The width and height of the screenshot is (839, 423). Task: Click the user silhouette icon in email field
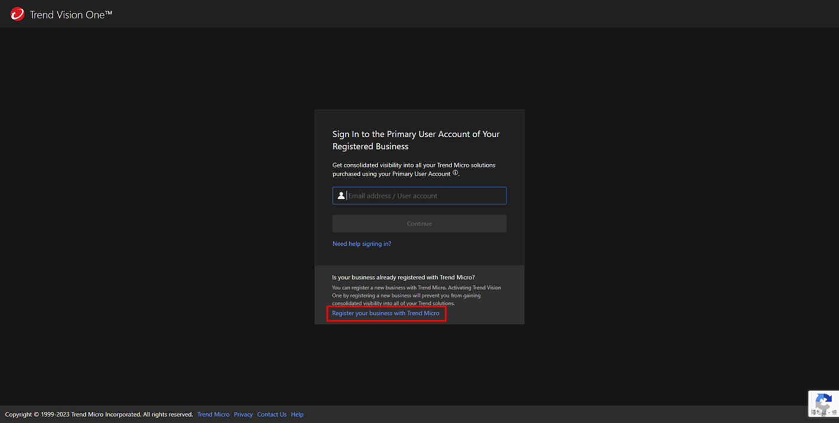(341, 196)
